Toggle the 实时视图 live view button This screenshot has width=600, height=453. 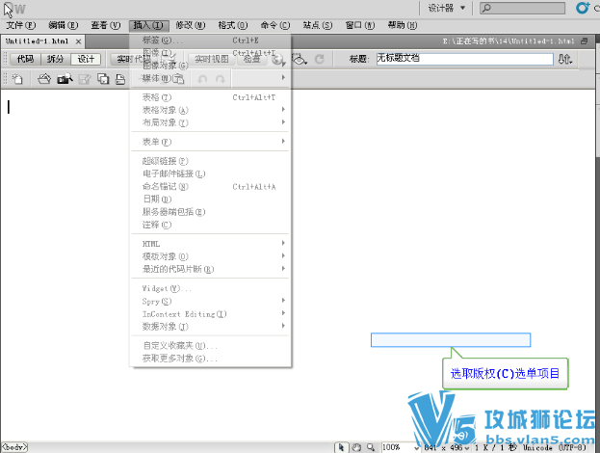(212, 59)
